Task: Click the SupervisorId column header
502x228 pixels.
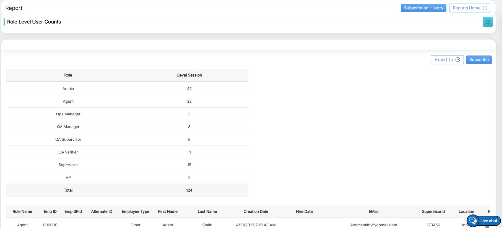Action: coord(433,211)
